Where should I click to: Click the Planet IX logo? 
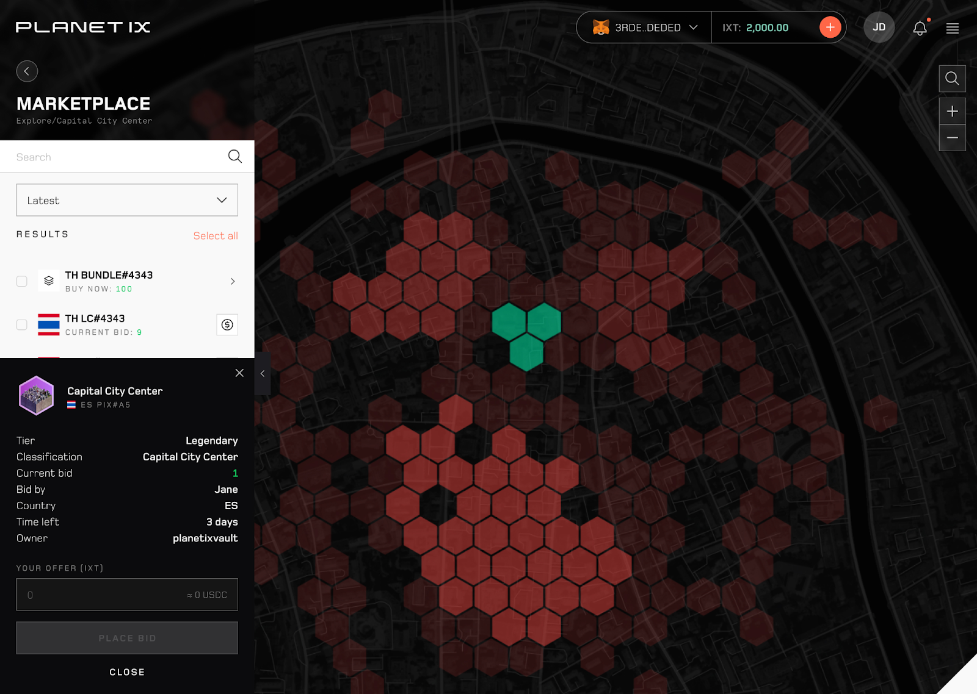(x=83, y=27)
